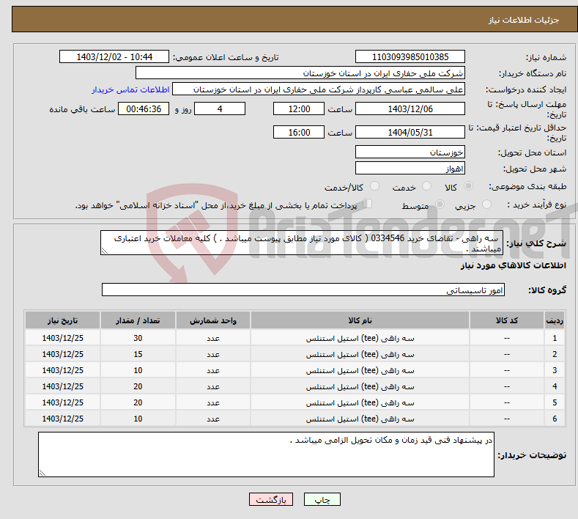This screenshot has height=519, width=578.
Task: Click the نام کالا column header
Action: pos(360,321)
